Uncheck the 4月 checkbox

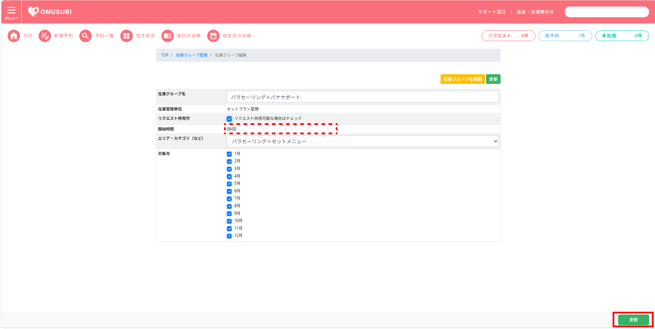point(229,176)
